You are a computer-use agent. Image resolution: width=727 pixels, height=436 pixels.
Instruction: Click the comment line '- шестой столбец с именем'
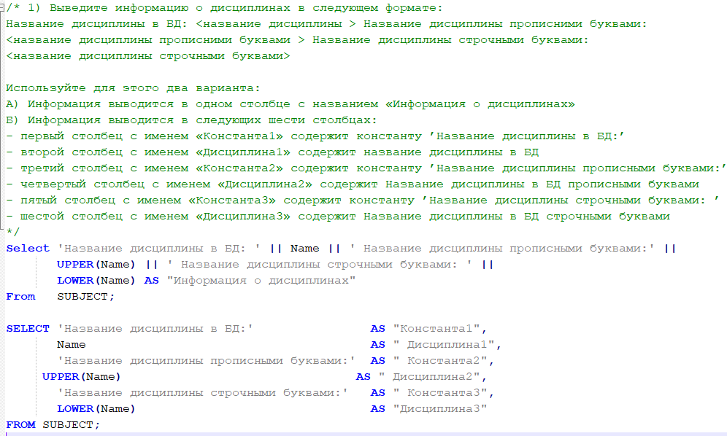[x=338, y=217]
